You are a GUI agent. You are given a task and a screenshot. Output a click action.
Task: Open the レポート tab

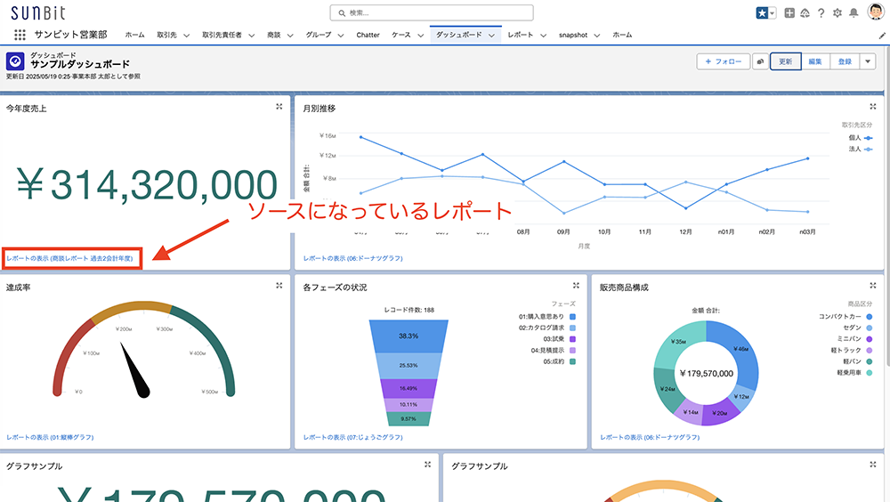tap(521, 35)
